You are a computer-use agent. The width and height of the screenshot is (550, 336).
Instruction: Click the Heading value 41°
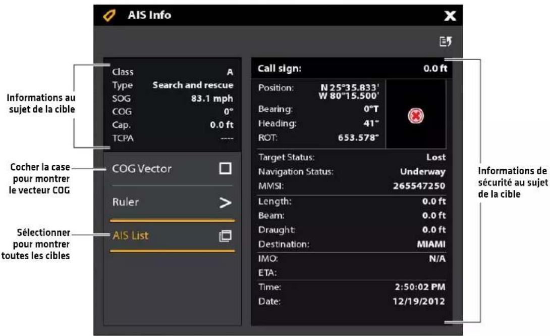click(x=371, y=123)
